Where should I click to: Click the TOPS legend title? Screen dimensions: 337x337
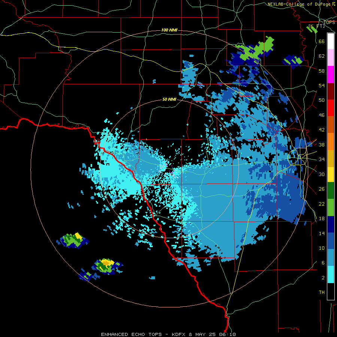(329, 22)
